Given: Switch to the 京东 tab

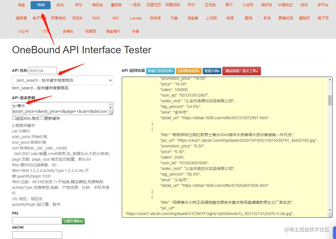Looking at the screenshot, I should pos(79,5).
